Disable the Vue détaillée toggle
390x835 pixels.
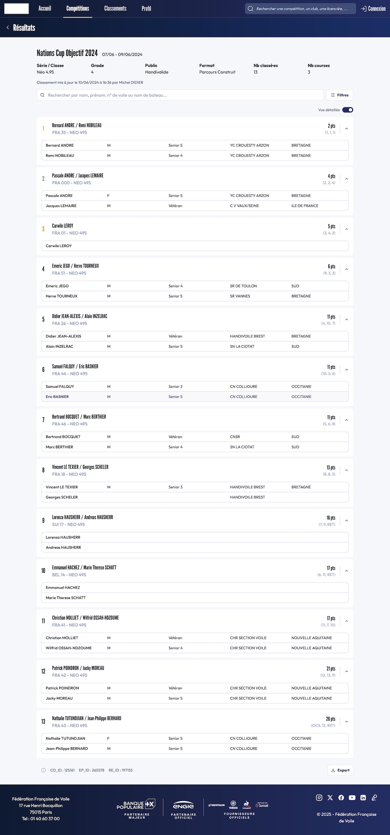(x=347, y=110)
